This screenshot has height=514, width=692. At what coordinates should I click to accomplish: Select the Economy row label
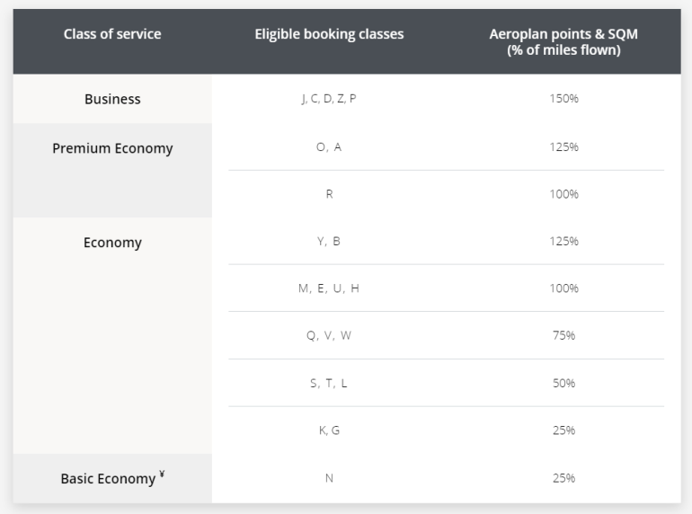click(x=112, y=242)
